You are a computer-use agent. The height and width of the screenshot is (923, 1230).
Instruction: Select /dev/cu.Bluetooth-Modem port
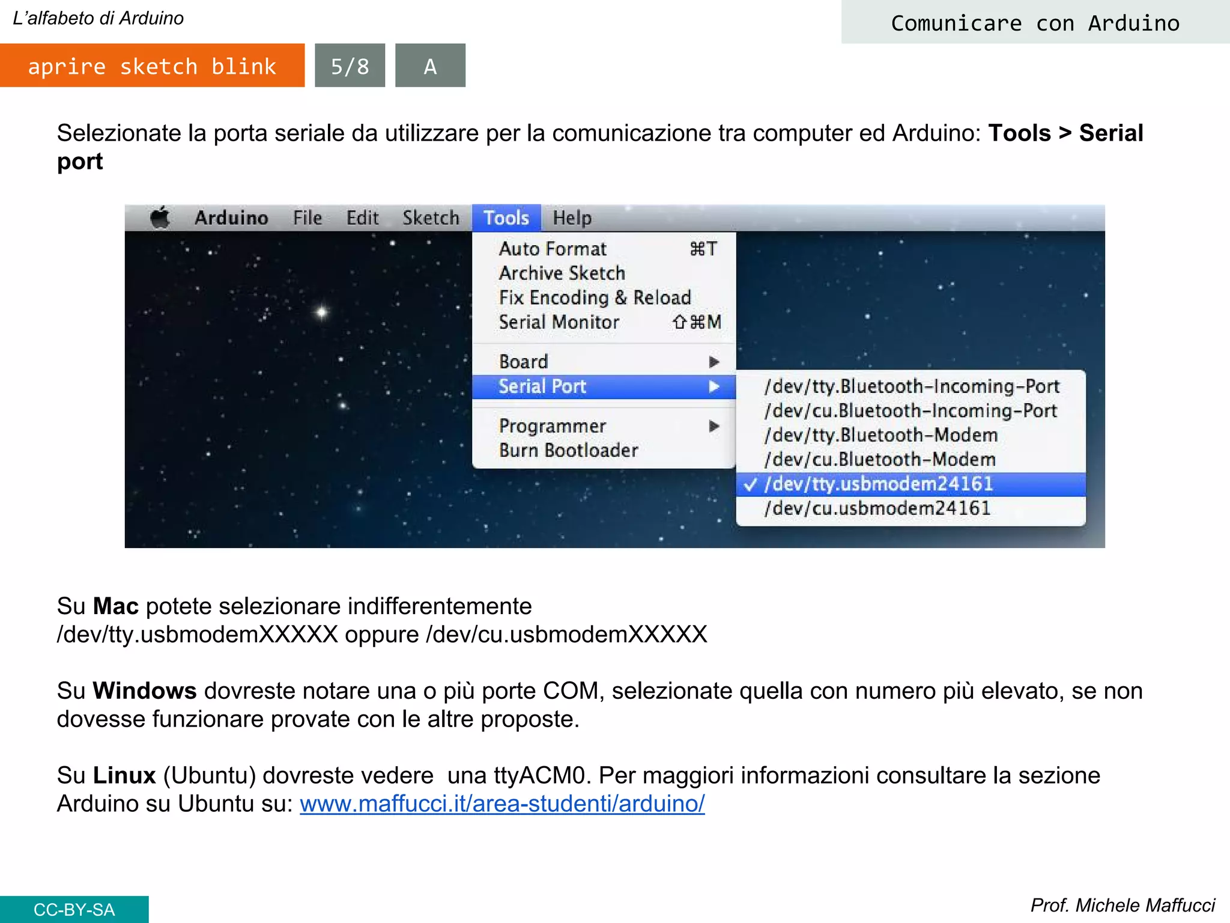[911, 460]
